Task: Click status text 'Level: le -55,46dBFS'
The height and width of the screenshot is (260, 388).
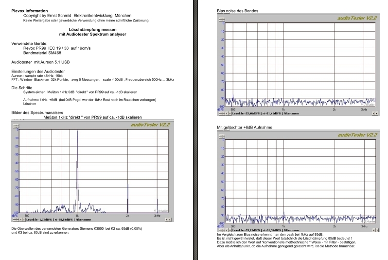Action: pos(246,113)
